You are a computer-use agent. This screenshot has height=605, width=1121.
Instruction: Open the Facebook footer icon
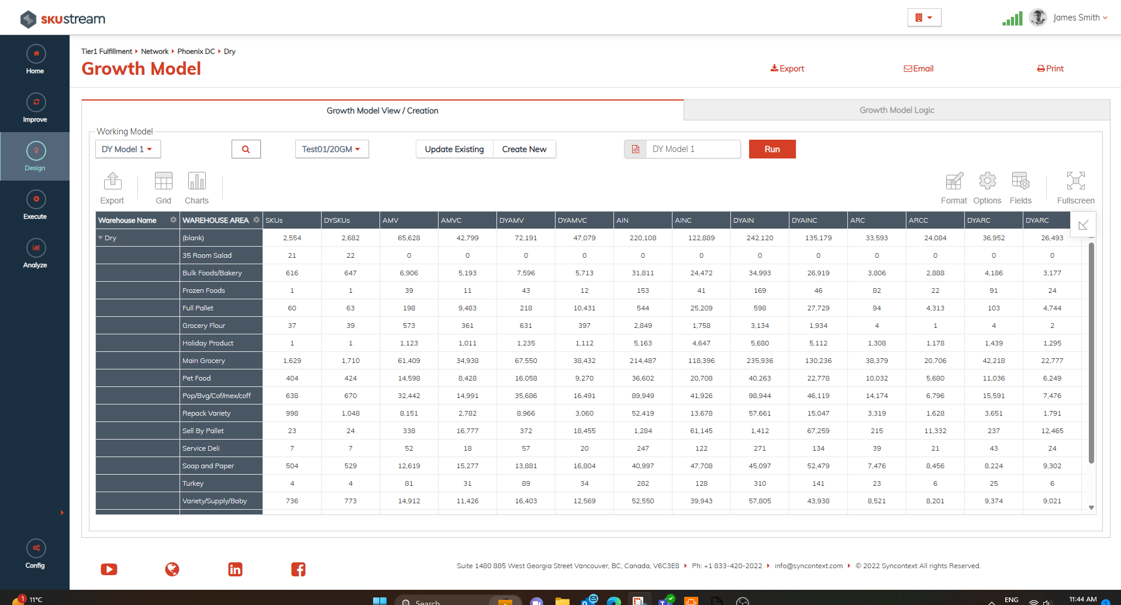(298, 569)
